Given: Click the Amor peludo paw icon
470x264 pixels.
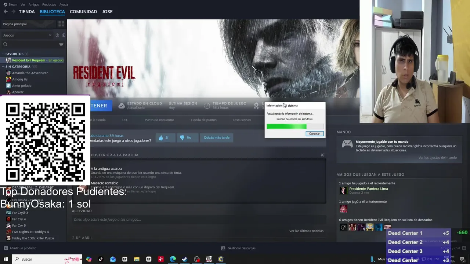Looking at the screenshot, I should [8, 85].
